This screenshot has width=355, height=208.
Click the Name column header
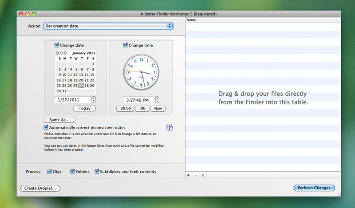pyautogui.click(x=263, y=20)
